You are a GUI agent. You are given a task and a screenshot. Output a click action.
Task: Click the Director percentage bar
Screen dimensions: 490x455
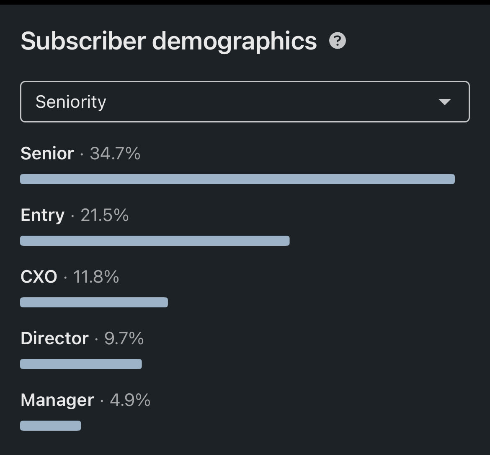point(81,364)
